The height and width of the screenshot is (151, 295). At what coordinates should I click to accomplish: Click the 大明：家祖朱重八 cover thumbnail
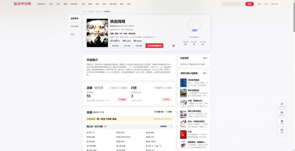tap(183, 103)
